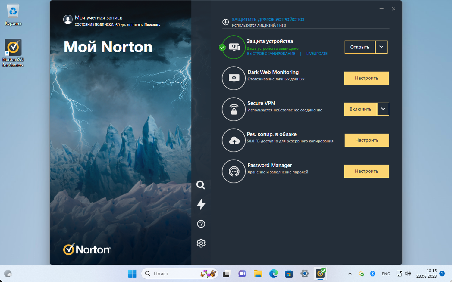Open Моя учетная запись account link
This screenshot has height=282, width=452.
(x=99, y=17)
